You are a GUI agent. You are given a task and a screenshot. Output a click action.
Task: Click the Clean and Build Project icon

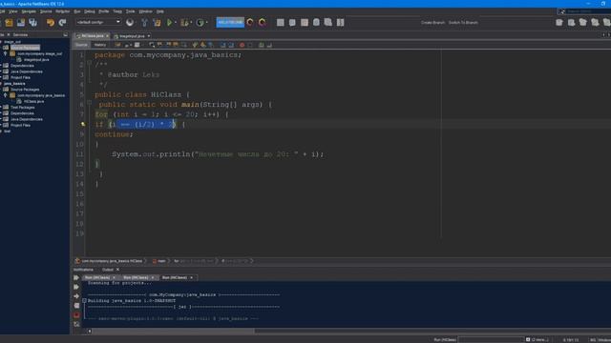tap(157, 23)
